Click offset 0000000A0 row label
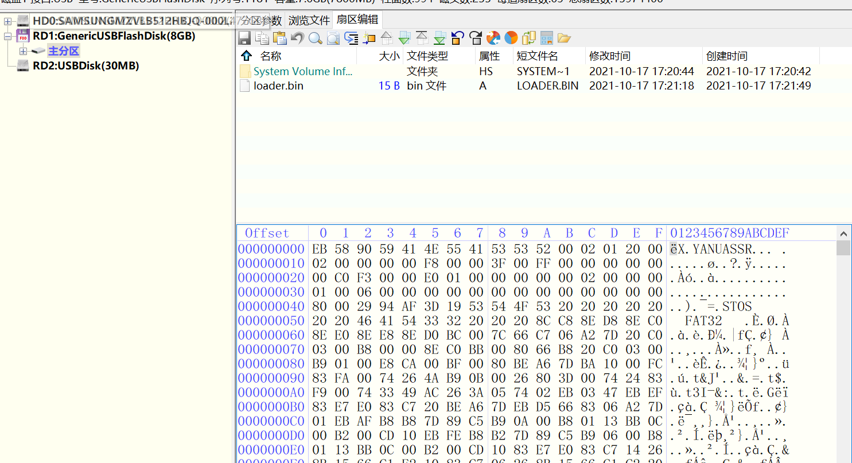The height and width of the screenshot is (463, 852). 271,392
